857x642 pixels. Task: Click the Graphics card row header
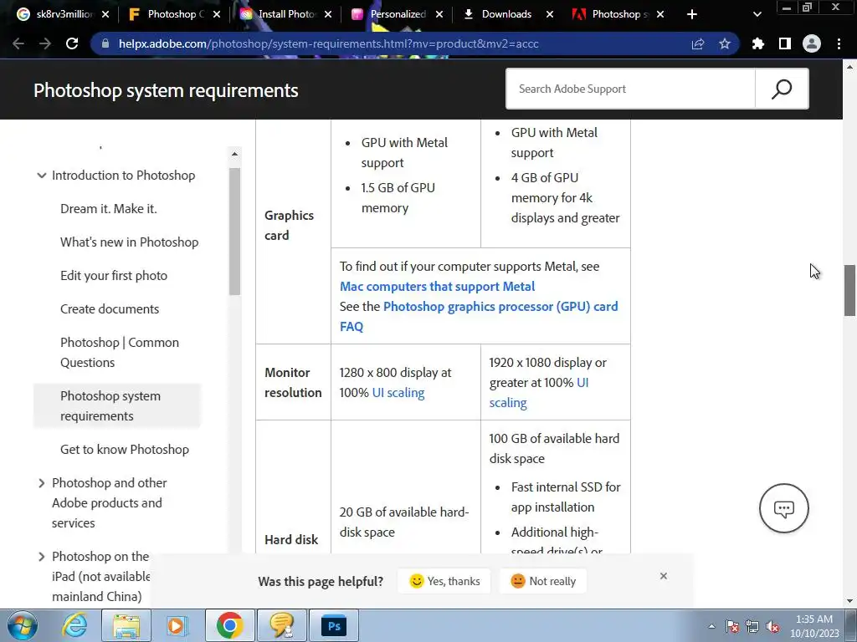click(x=289, y=226)
